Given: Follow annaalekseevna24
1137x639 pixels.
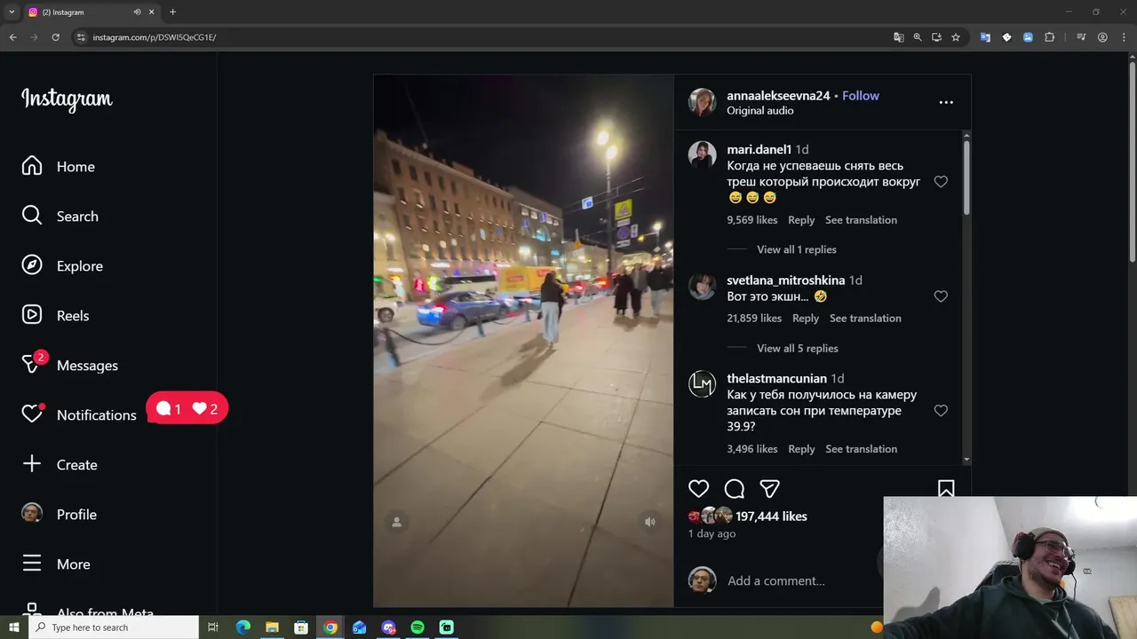Looking at the screenshot, I should tap(861, 96).
